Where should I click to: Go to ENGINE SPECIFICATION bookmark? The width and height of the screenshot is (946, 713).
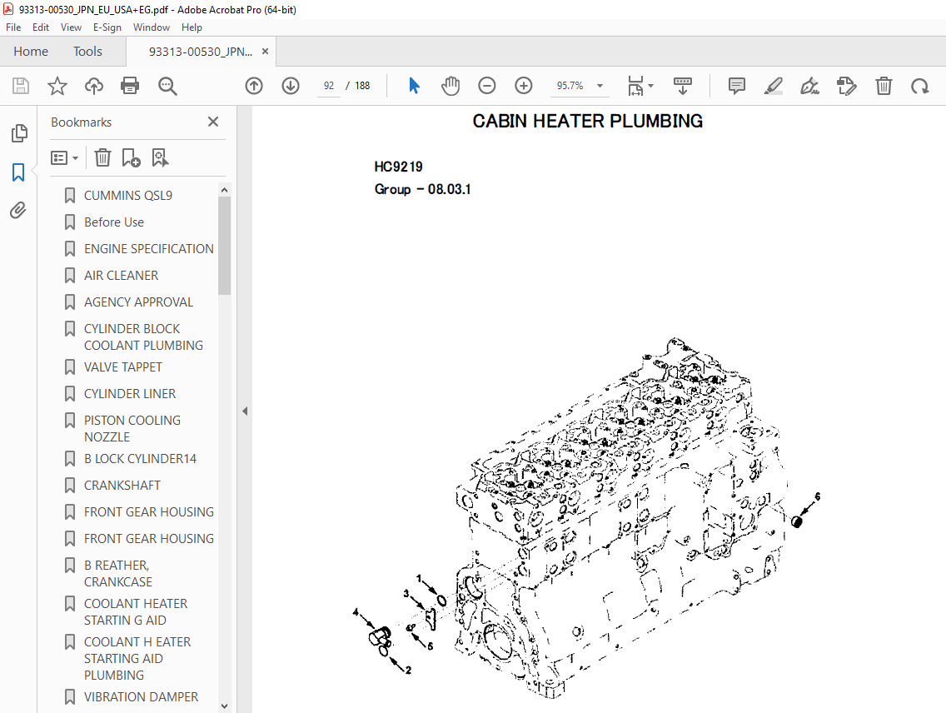point(148,248)
